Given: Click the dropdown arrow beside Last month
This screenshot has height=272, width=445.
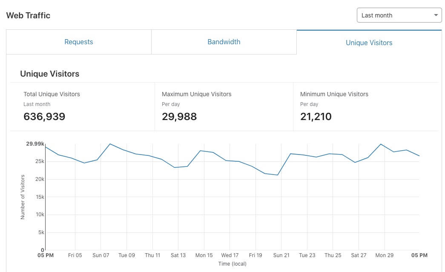Looking at the screenshot, I should (436, 15).
